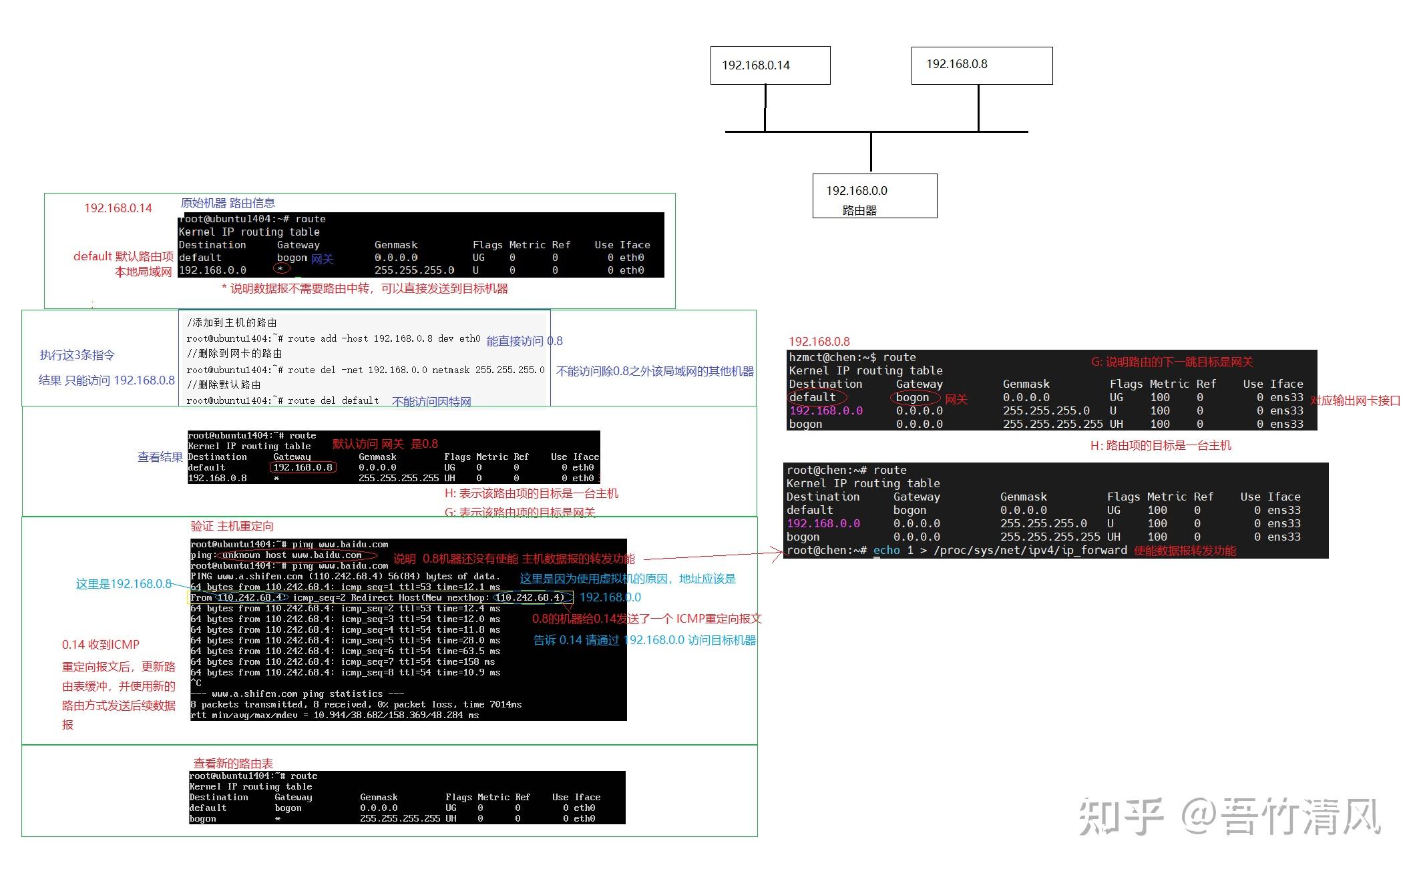Screen dimensions: 1417x873
Task: Click the blue label 查看结果
Action: 160,457
